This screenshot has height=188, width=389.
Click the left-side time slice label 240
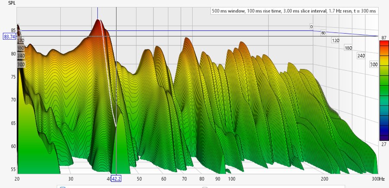click(x=21, y=56)
